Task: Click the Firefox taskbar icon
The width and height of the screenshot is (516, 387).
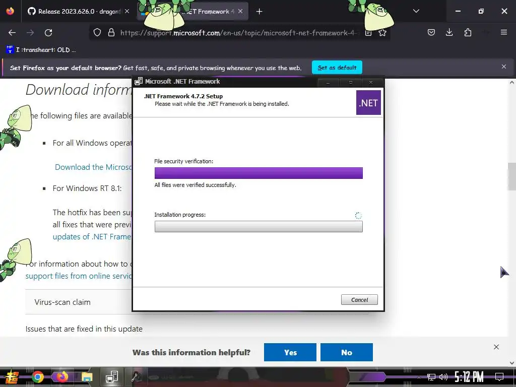Action: [x=62, y=377]
